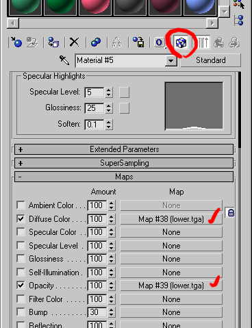Click Assign Material to Selection icon
Screen dimensions: 252x328
coord(53,42)
